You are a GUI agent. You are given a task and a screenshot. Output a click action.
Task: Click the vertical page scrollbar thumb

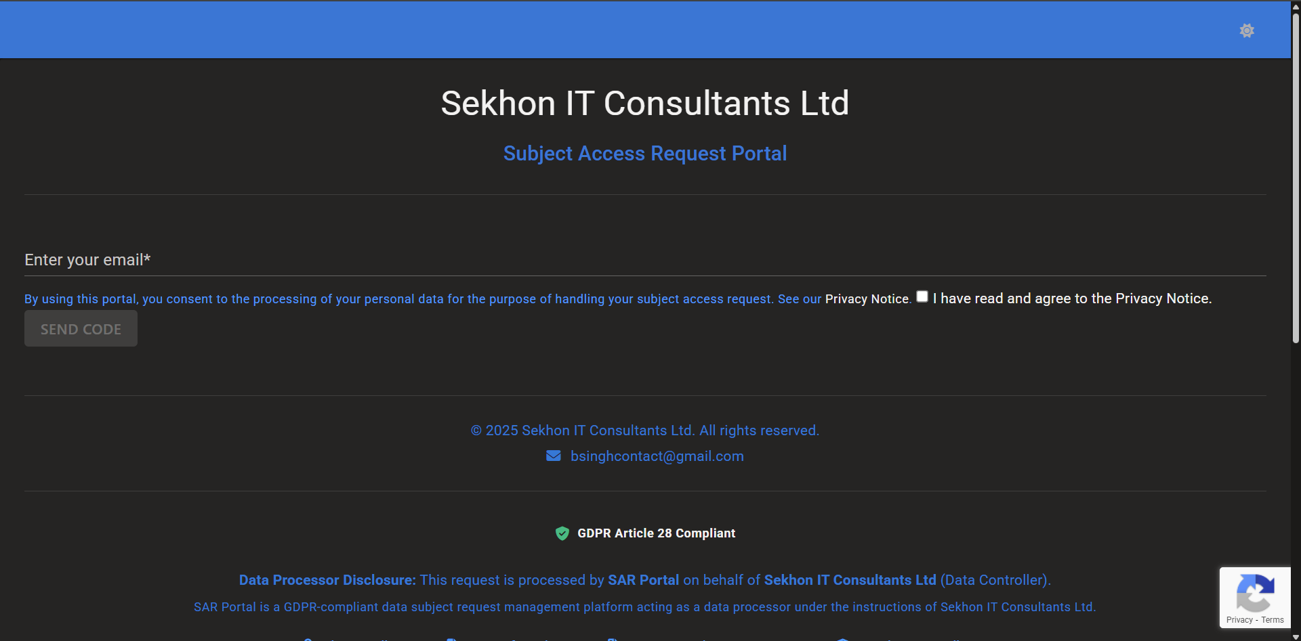tap(1296, 176)
